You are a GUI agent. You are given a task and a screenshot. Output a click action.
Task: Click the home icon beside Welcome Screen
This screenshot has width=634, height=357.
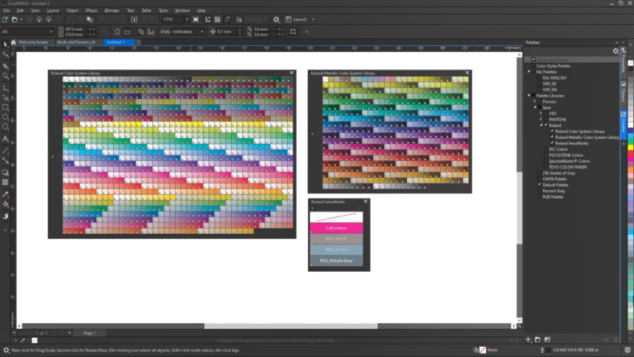coord(14,42)
